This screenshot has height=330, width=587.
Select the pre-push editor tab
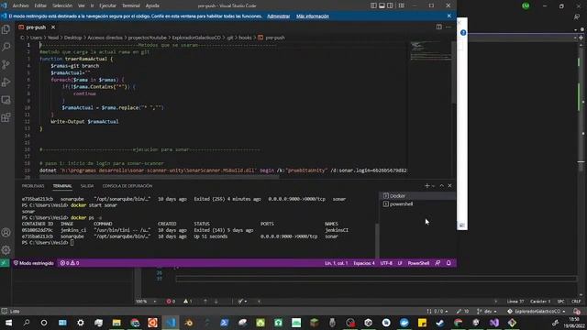click(x=36, y=27)
